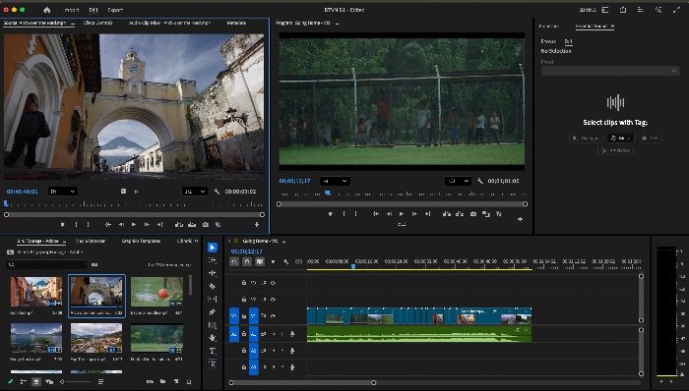Select the Pen tool in the tools panel

pyautogui.click(x=213, y=312)
